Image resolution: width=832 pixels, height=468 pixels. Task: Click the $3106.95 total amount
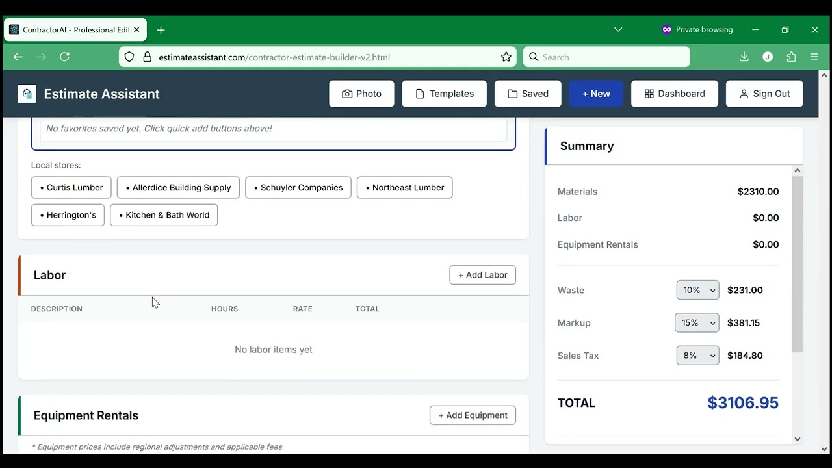click(x=743, y=403)
